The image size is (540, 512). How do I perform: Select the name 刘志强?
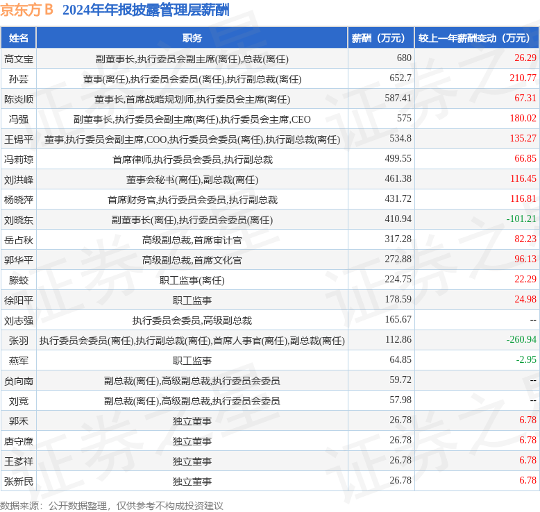[19, 321]
